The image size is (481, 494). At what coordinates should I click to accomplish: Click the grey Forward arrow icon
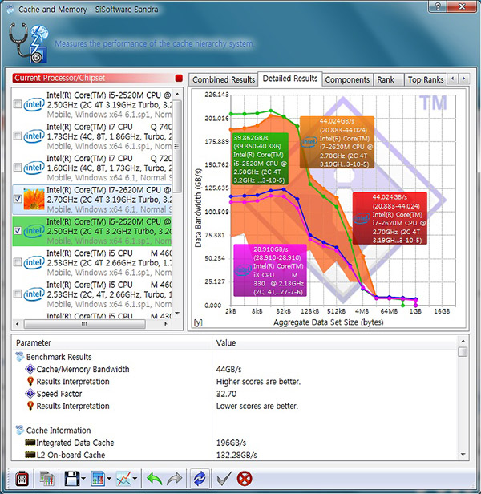coord(174,479)
